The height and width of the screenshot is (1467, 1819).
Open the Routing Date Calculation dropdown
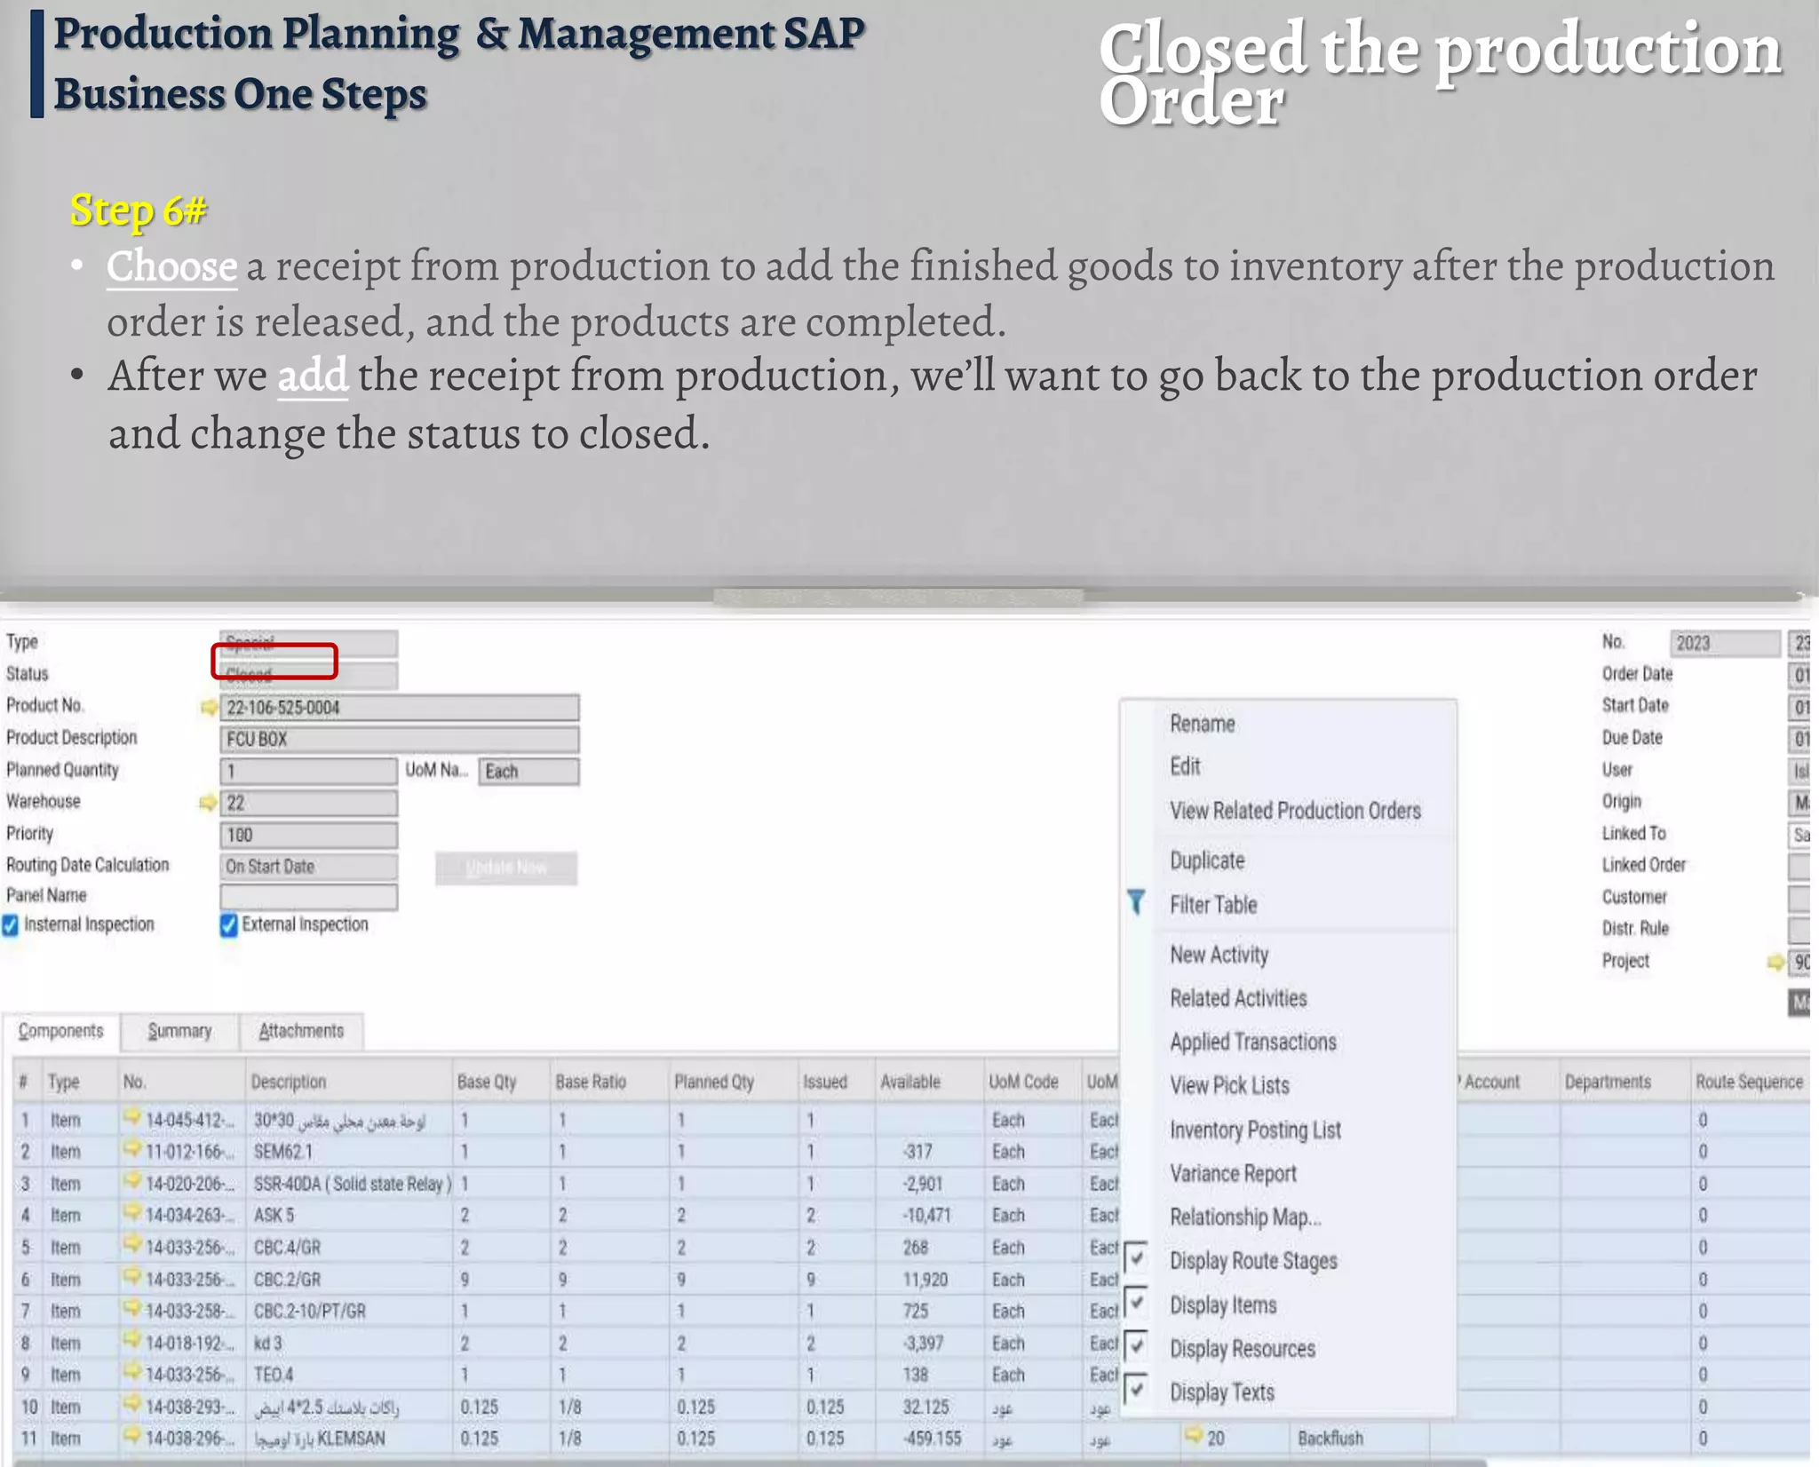(x=308, y=867)
